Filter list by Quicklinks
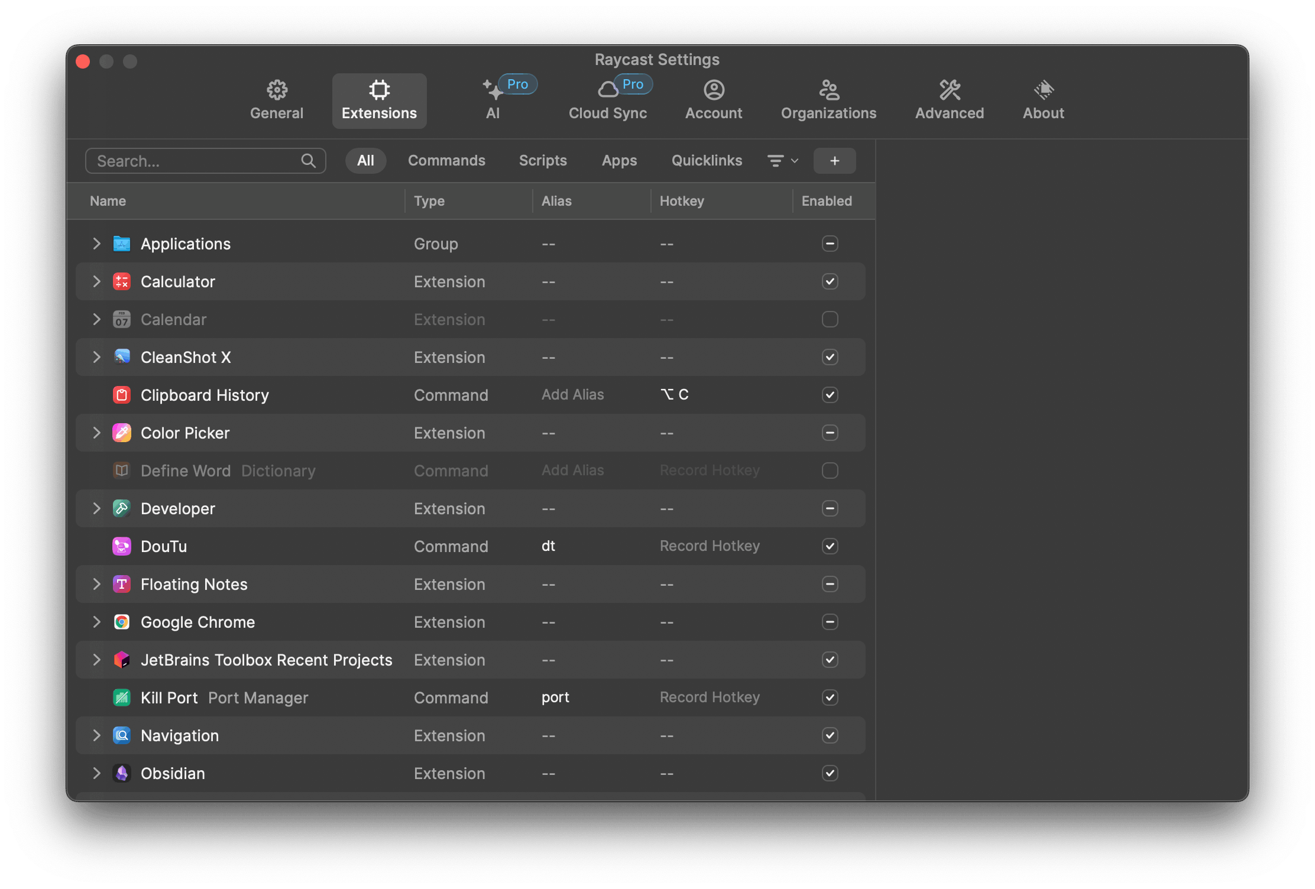The width and height of the screenshot is (1315, 889). click(x=707, y=161)
